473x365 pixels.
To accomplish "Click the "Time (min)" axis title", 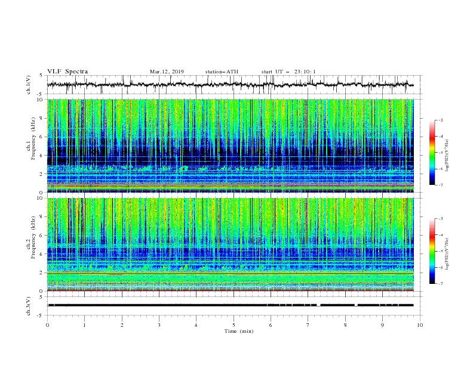I will point(239,331).
